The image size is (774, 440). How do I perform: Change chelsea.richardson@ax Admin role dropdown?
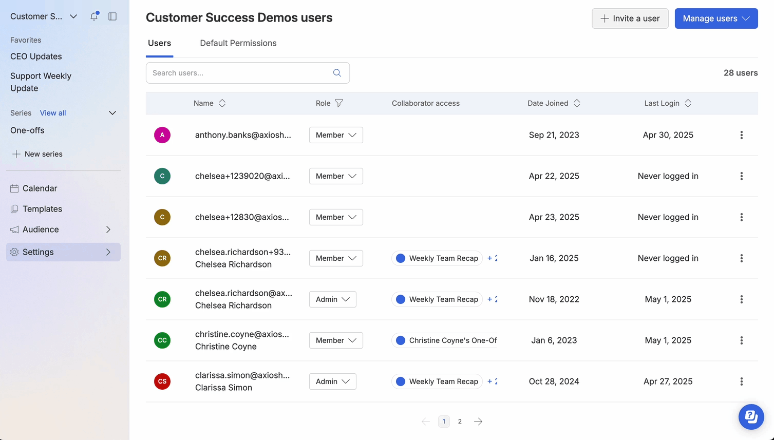point(333,299)
